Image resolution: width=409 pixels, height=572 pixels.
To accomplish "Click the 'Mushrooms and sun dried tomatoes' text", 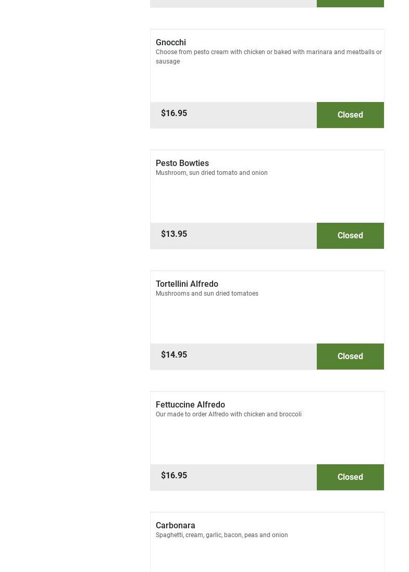I will tap(207, 294).
